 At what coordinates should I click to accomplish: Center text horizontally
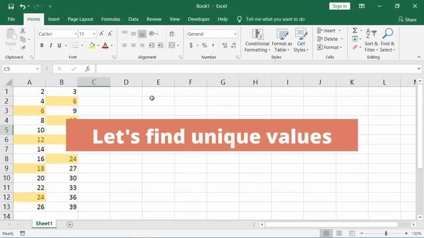(133, 46)
